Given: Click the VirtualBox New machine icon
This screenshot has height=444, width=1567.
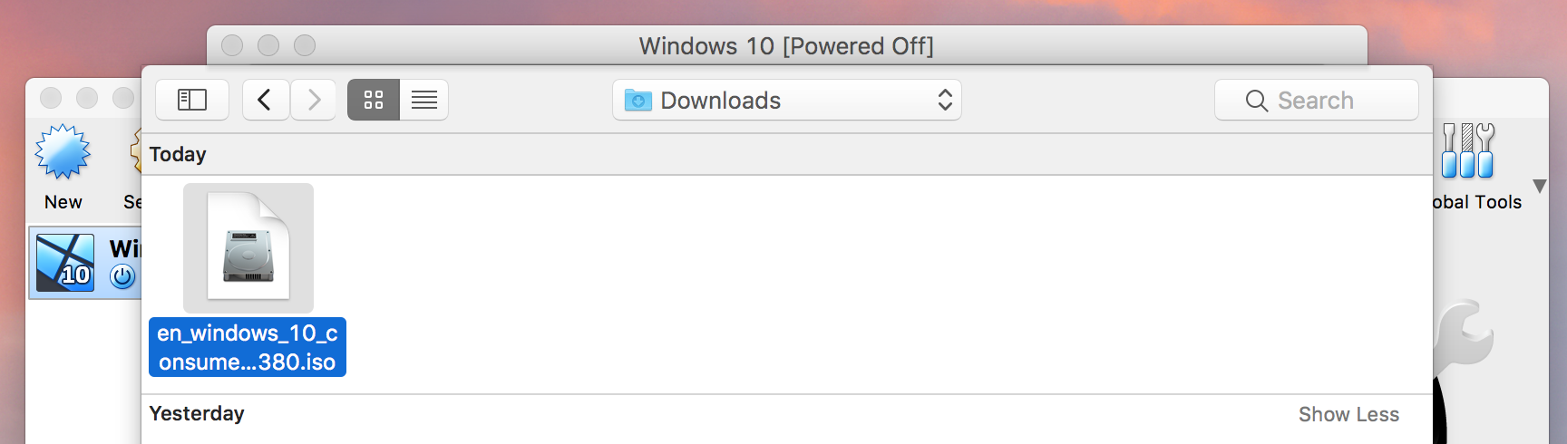Looking at the screenshot, I should pos(63,151).
